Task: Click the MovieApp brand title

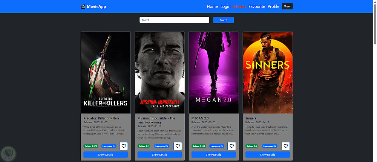Action: click(97, 6)
